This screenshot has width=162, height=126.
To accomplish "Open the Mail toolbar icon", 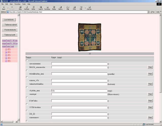I will pyautogui.click(x=68, y=8).
